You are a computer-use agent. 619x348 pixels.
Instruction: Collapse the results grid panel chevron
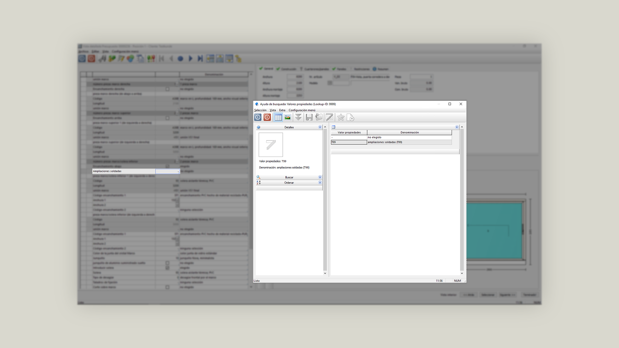457,127
